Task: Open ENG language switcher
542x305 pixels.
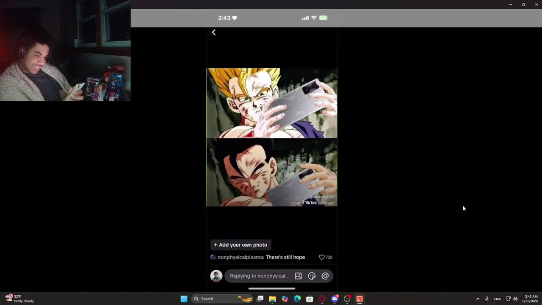Action: 498,299
